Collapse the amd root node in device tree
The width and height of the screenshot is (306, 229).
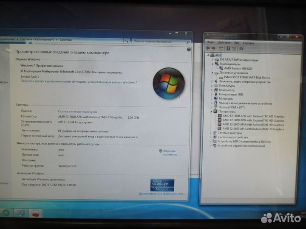[208, 55]
